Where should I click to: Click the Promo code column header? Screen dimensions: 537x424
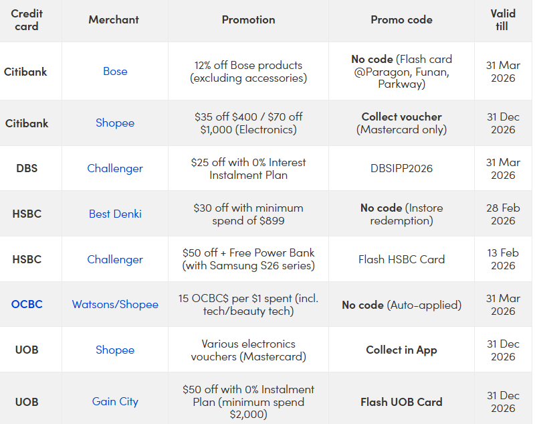(x=401, y=19)
